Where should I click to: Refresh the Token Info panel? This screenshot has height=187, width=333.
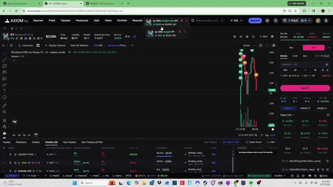(x=328, y=115)
